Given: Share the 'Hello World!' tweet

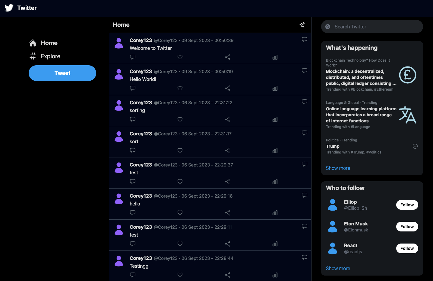Looking at the screenshot, I should 228,88.
